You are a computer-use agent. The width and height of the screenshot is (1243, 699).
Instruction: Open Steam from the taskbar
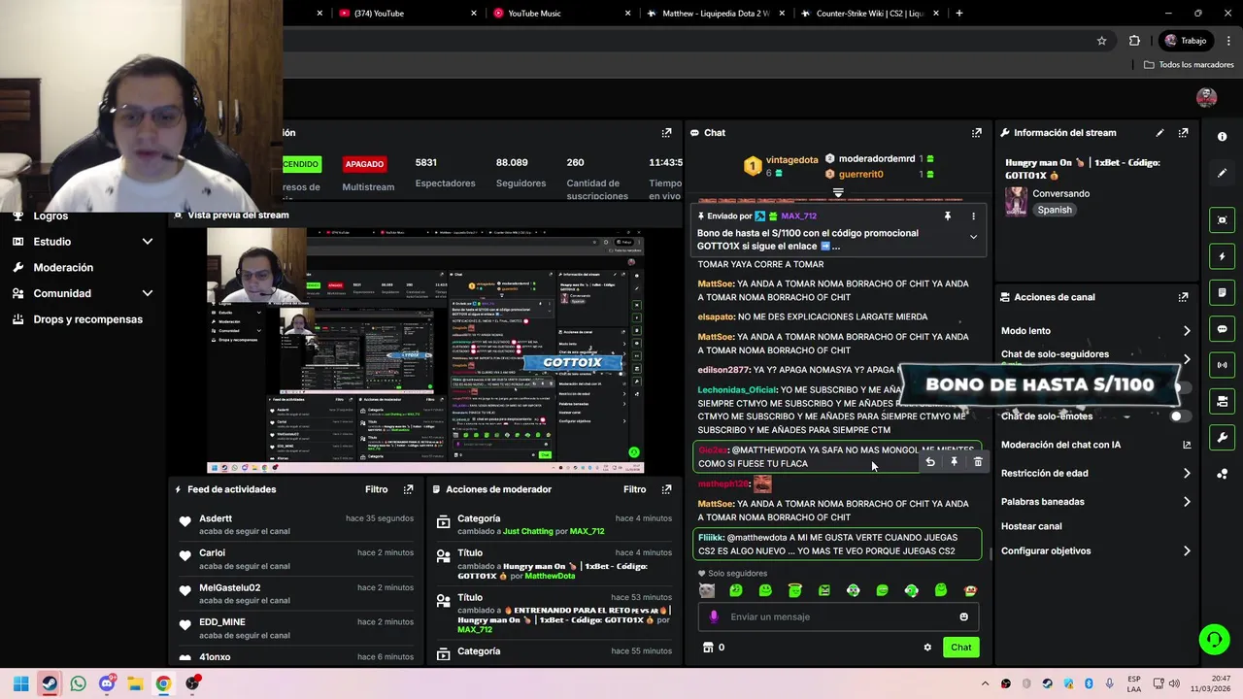pos(50,683)
